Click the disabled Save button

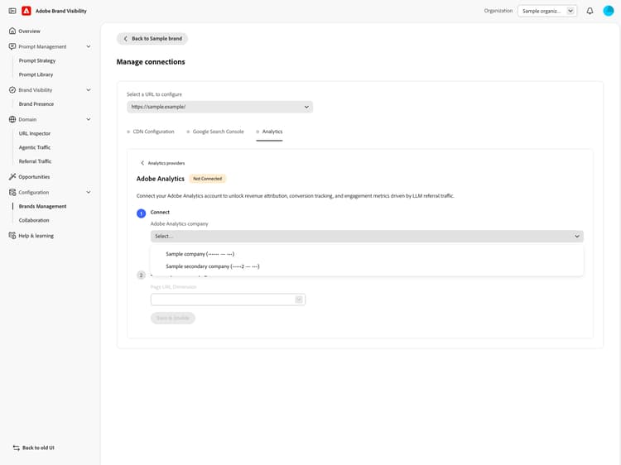[173, 318]
